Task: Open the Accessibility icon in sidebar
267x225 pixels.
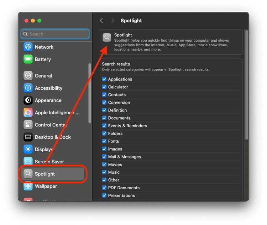Action: coord(28,88)
